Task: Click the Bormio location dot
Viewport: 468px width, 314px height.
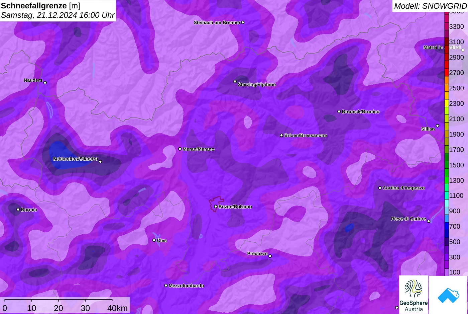Action: [x=18, y=210]
